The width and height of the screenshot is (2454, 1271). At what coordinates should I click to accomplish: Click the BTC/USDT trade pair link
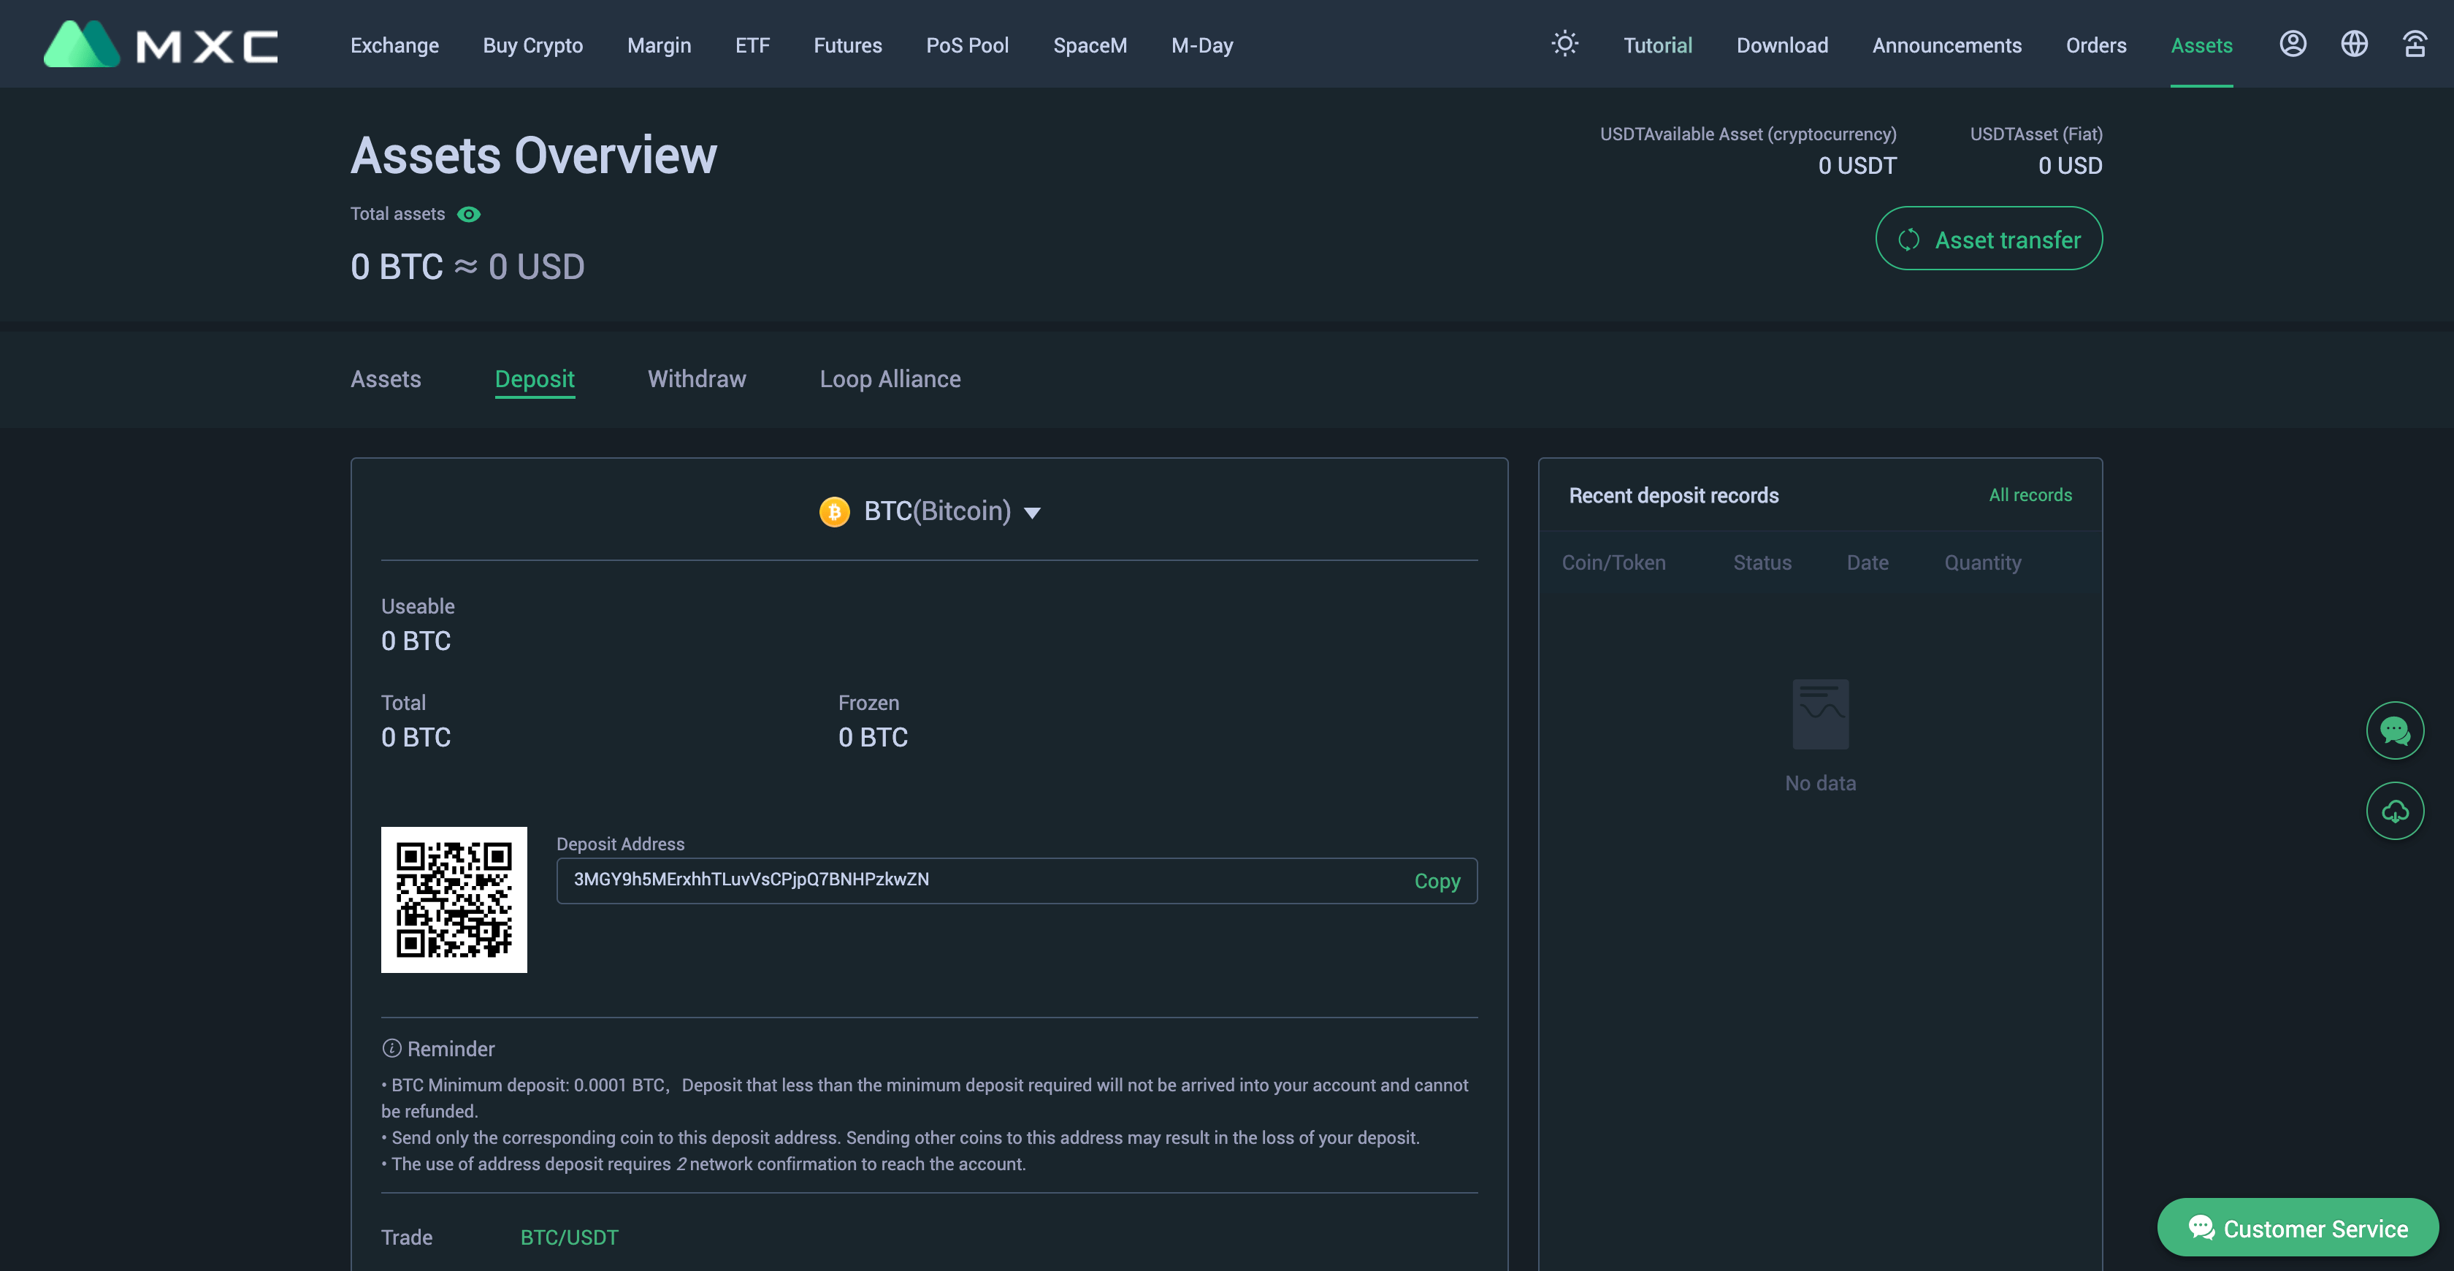(x=569, y=1237)
